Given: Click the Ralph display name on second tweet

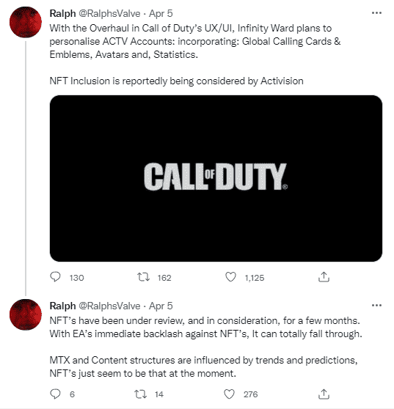Looking at the screenshot, I should click(x=62, y=306).
